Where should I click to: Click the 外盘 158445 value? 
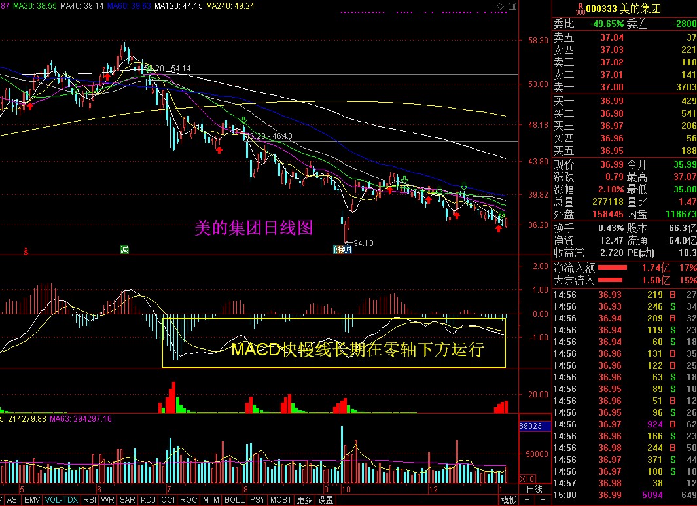coord(608,214)
